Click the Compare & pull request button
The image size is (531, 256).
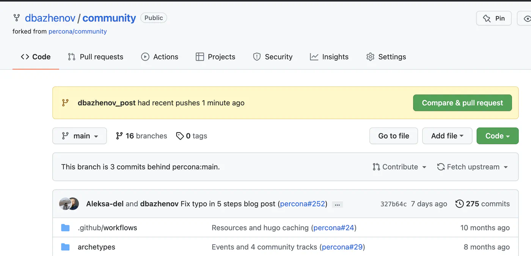[x=462, y=103]
